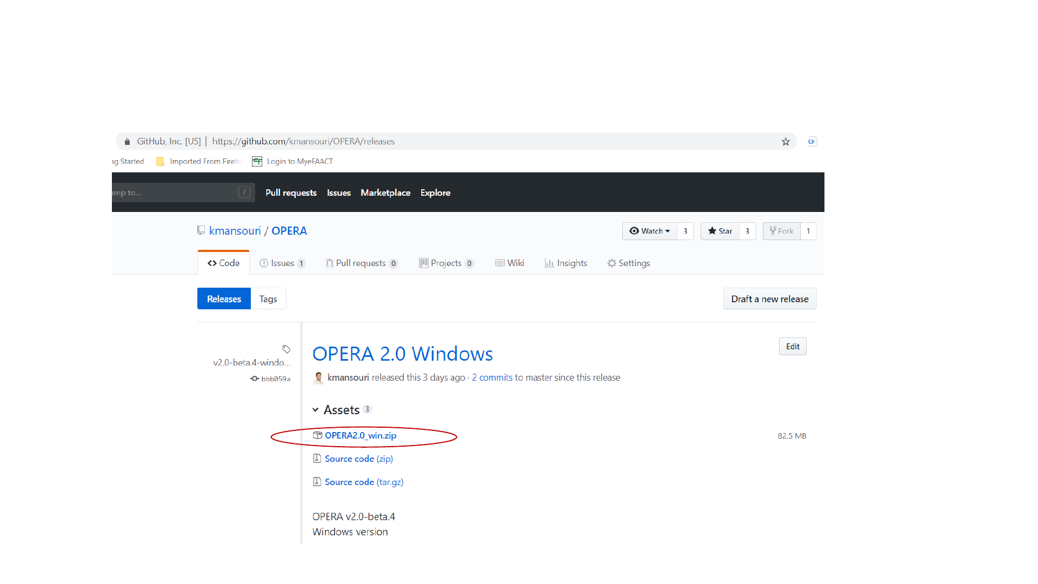Click the extension icon beside address bar
The height and width of the screenshot is (584, 1038).
tap(811, 142)
